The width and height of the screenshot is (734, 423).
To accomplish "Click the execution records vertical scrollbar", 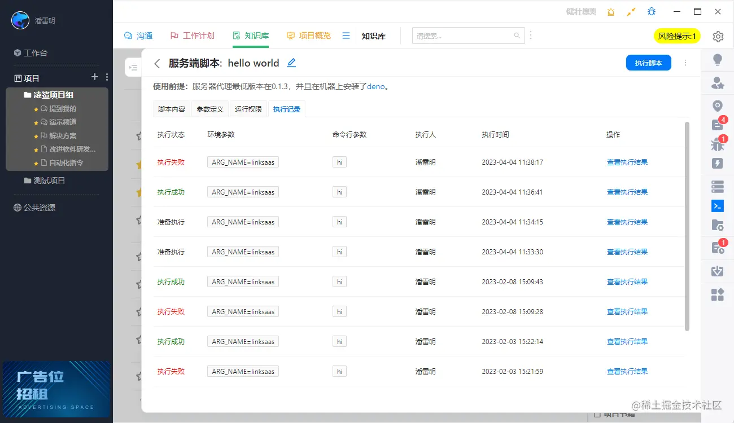I will click(x=687, y=226).
